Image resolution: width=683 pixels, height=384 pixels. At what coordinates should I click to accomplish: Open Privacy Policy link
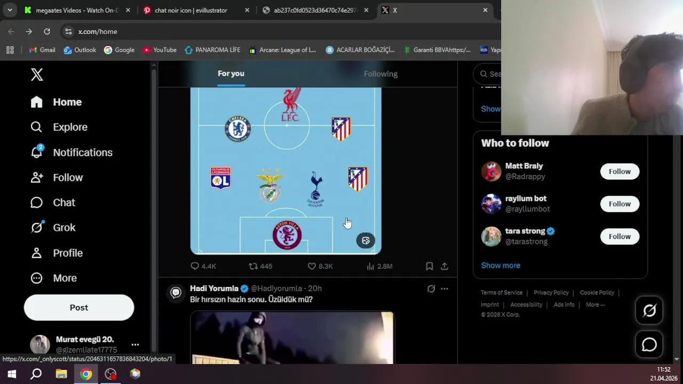[551, 293]
